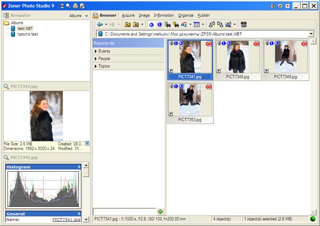Click the printer icon in title bar
The height and width of the screenshot is (226, 320).
(x=75, y=6)
